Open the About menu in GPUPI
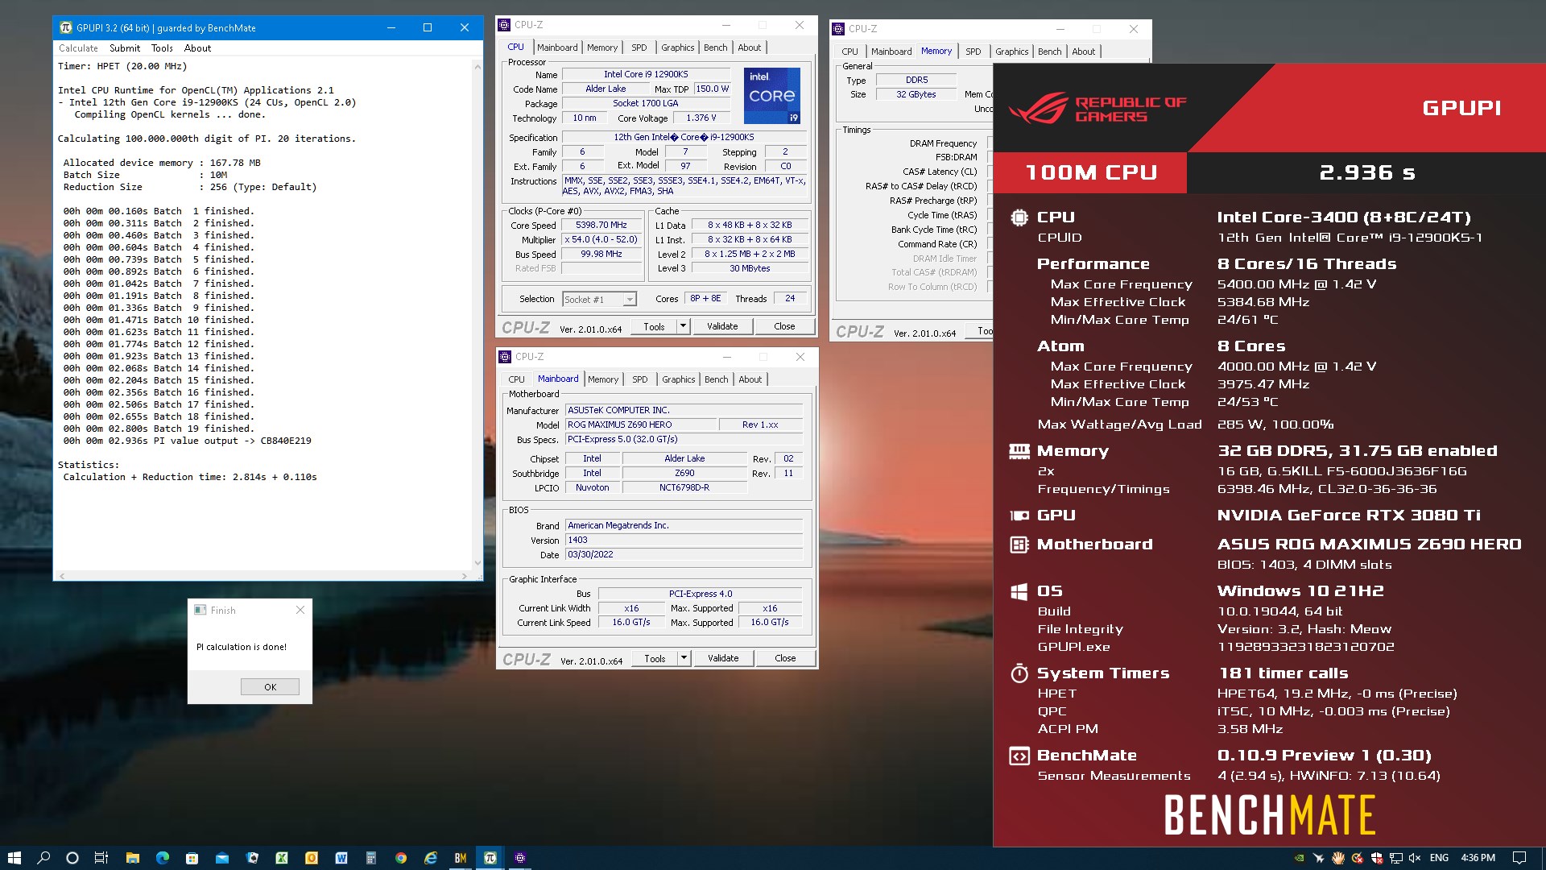The height and width of the screenshot is (870, 1546). [x=197, y=48]
